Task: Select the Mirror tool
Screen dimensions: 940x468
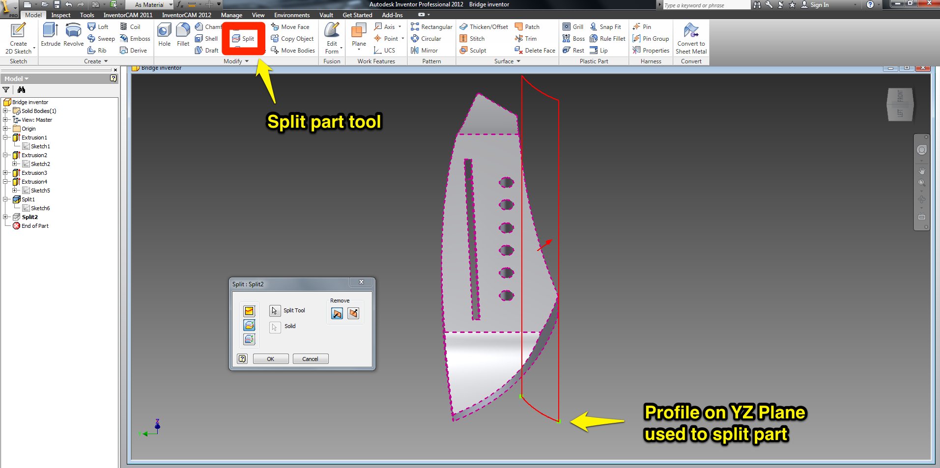Action: (x=424, y=50)
